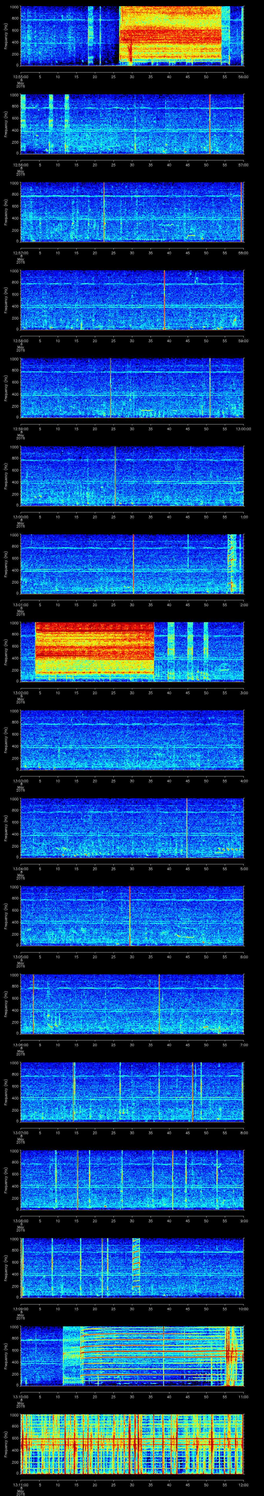Open the spectrogram panel starting at 13:08:00
Screen dimensions: 264x1496
132,1180
